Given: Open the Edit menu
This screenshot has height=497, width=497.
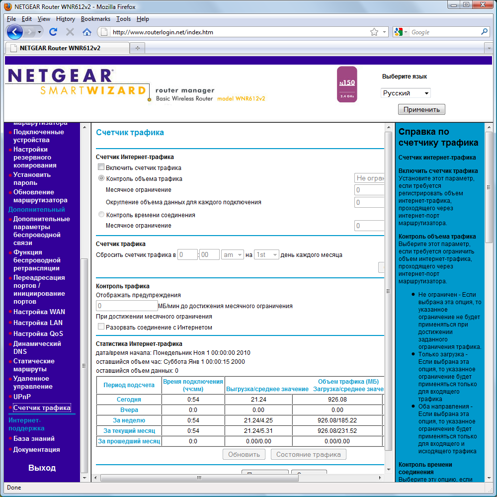Looking at the screenshot, I should coord(27,19).
